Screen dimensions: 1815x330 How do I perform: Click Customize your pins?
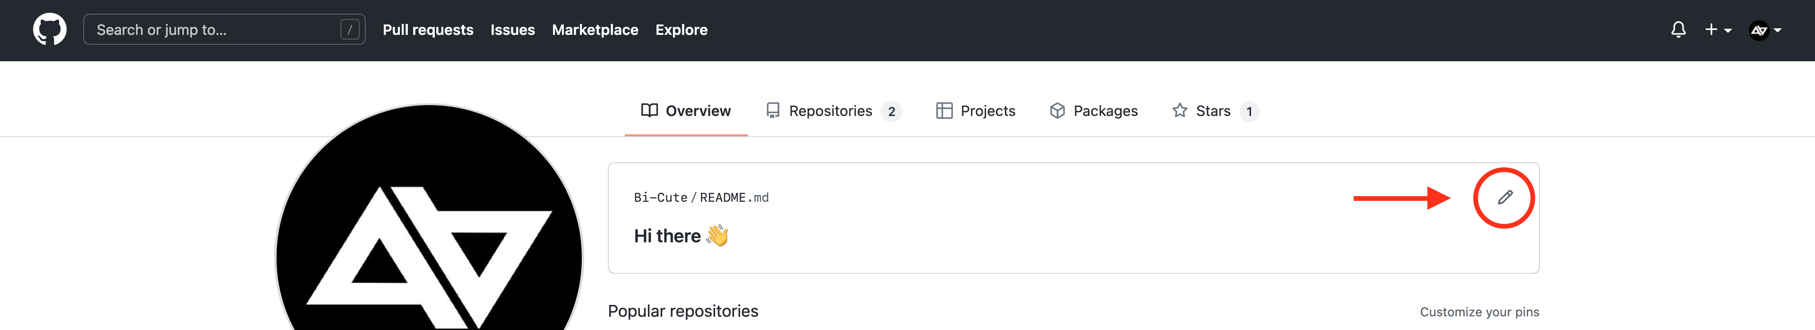(1479, 312)
